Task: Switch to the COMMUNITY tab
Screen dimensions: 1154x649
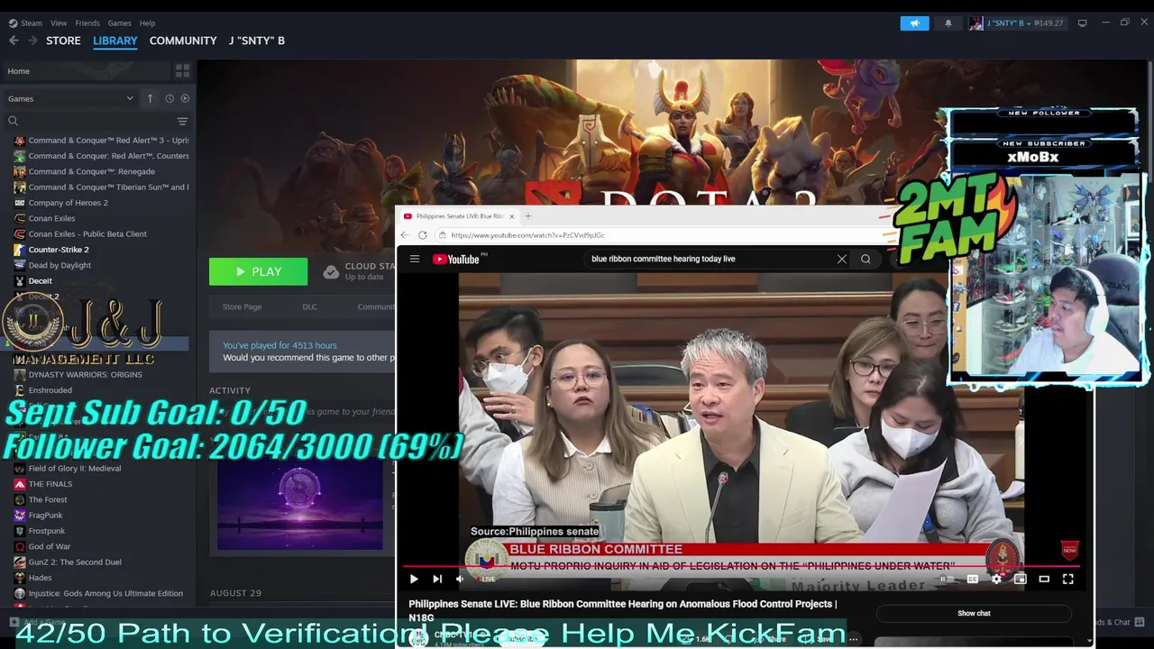Action: 183,41
